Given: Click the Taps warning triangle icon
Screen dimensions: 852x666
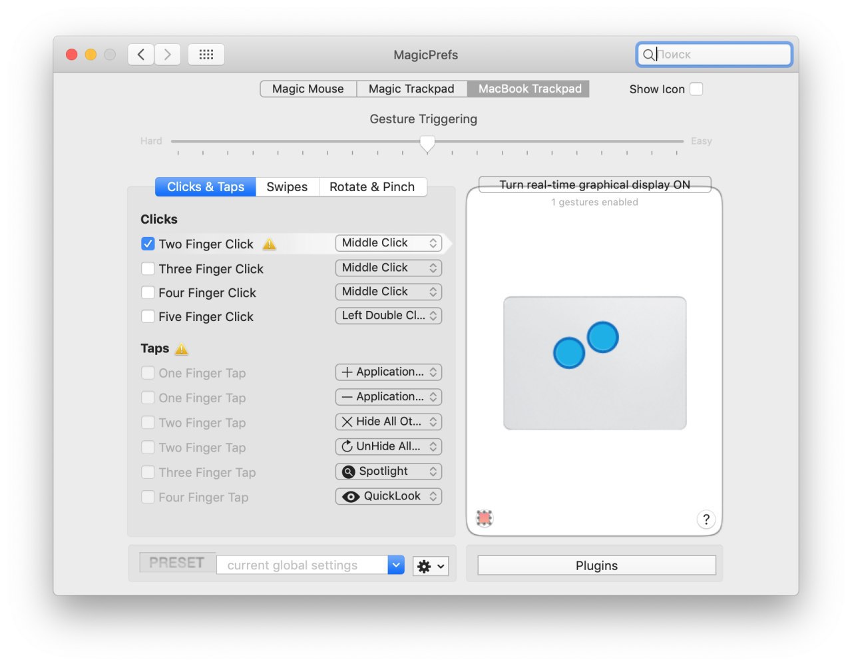Looking at the screenshot, I should coord(182,349).
